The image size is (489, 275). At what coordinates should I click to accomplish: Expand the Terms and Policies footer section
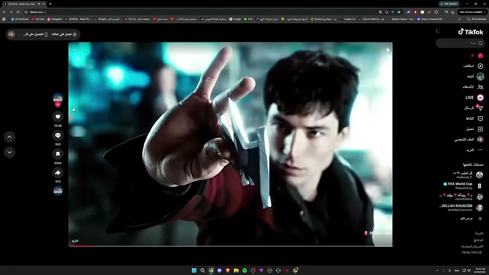coord(472,247)
